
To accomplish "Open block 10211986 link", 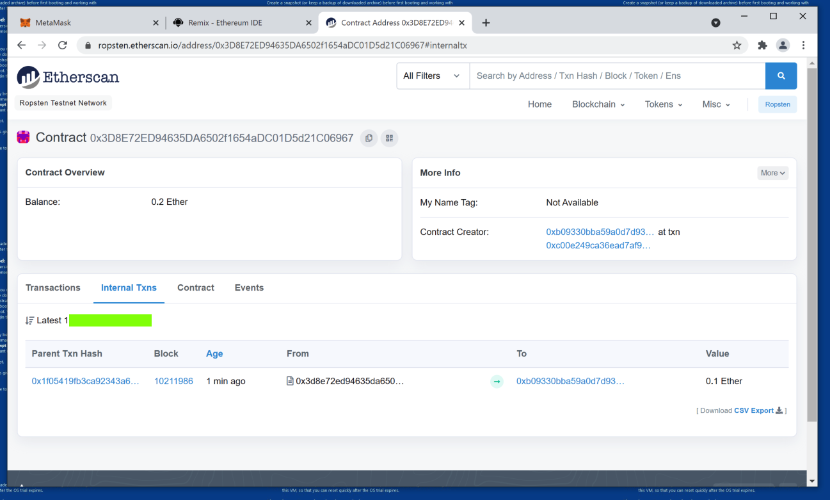I will point(173,382).
